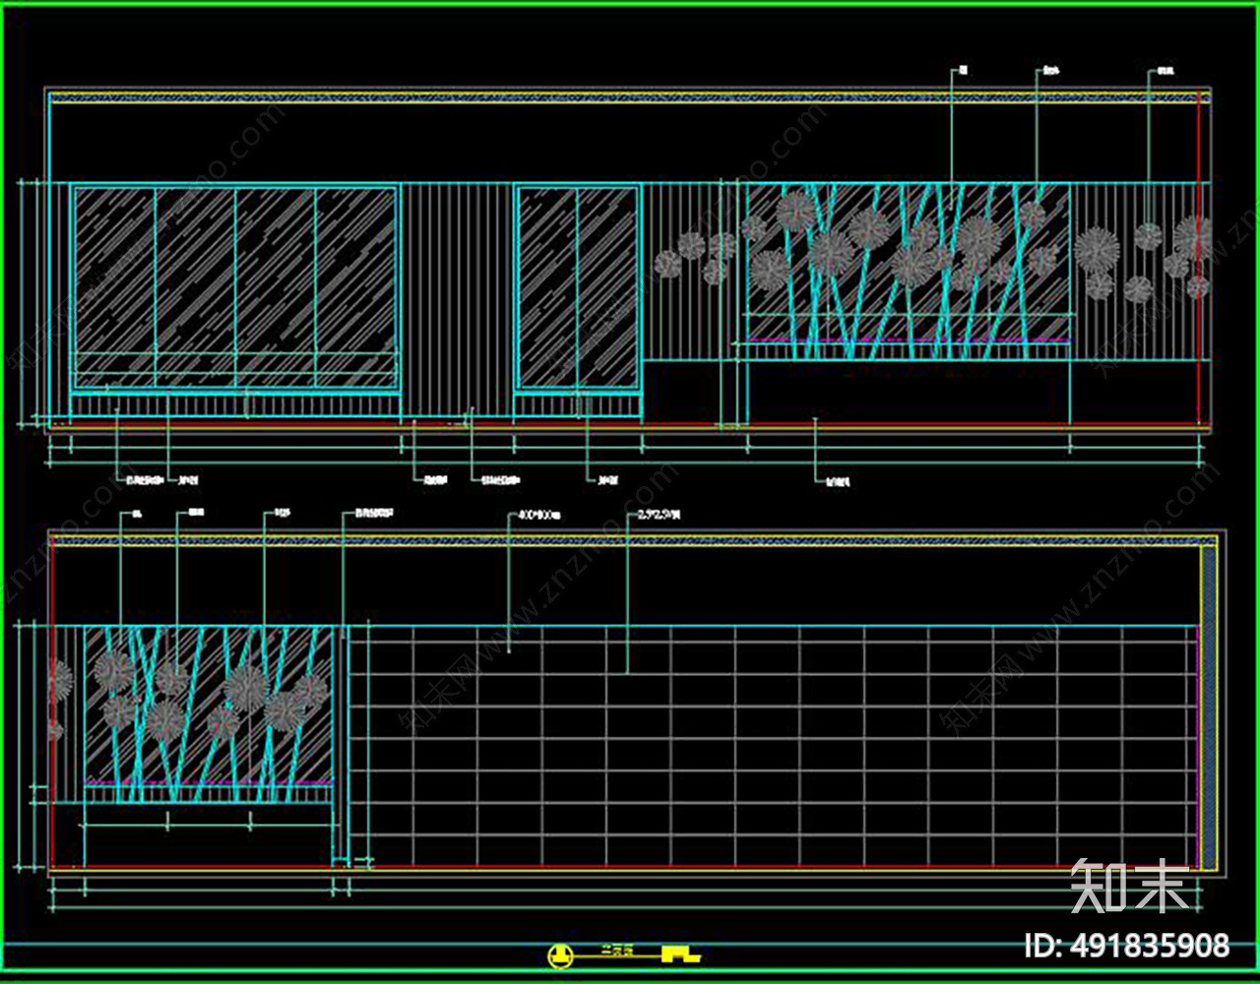The height and width of the screenshot is (984, 1260).
Task: Click the magenta line under upper bamboo panel
Action: point(908,340)
